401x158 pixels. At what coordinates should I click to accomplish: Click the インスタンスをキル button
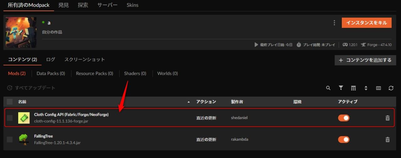pos(367,23)
